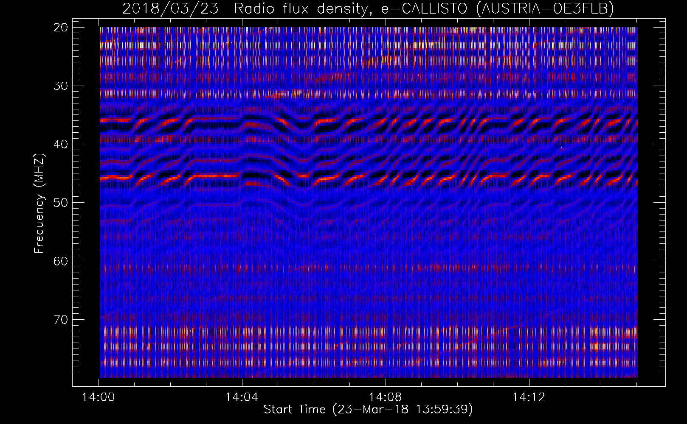
Task: Select the 14:12 time tick label
Action: (529, 397)
